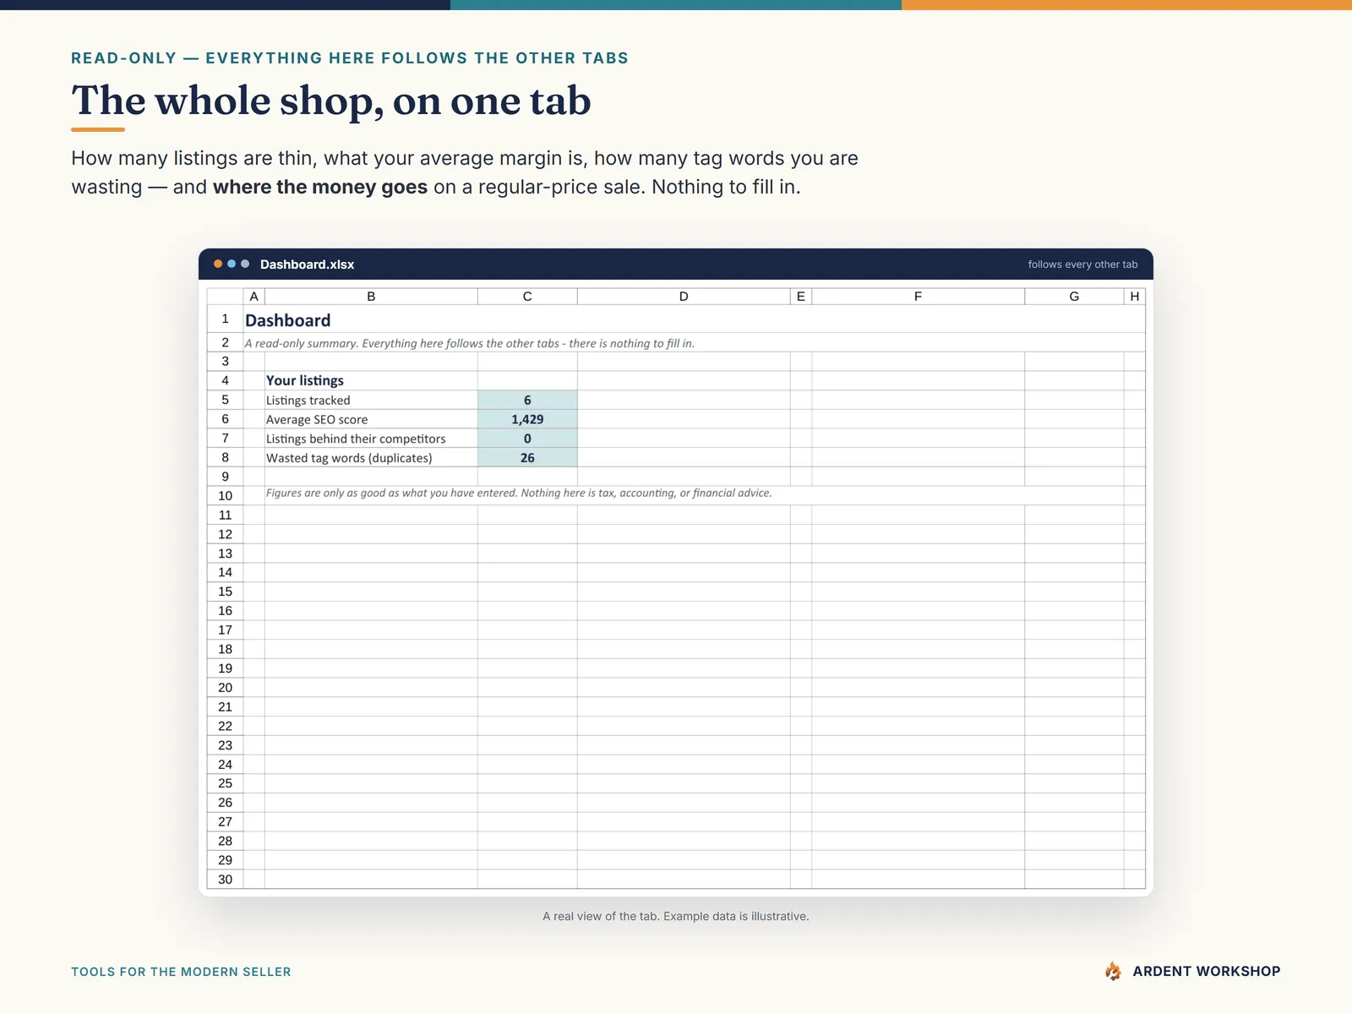Screen dimensions: 1352x1014
Task: Click the 'Average SEO score' label cell
Action: (371, 419)
